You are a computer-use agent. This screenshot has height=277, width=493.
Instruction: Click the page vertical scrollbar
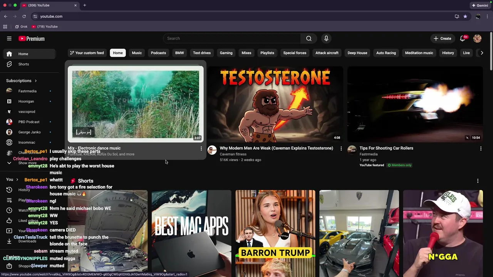[x=491, y=52]
